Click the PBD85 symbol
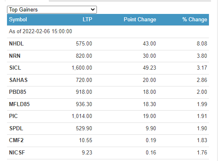 [18, 92]
